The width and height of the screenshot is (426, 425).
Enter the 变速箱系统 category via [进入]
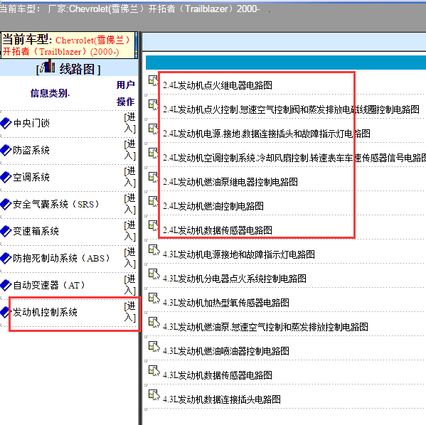coord(130,231)
